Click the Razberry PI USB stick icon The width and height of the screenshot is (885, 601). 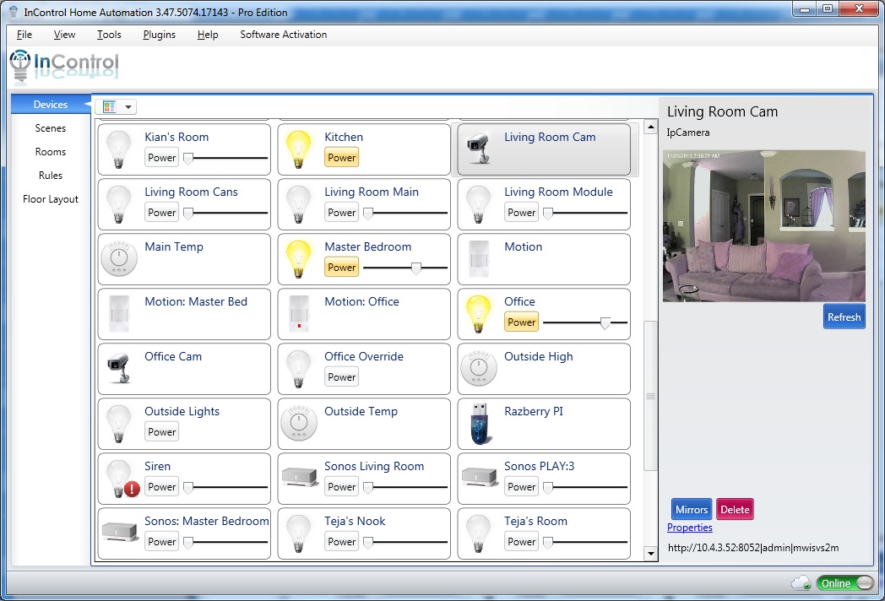(479, 424)
